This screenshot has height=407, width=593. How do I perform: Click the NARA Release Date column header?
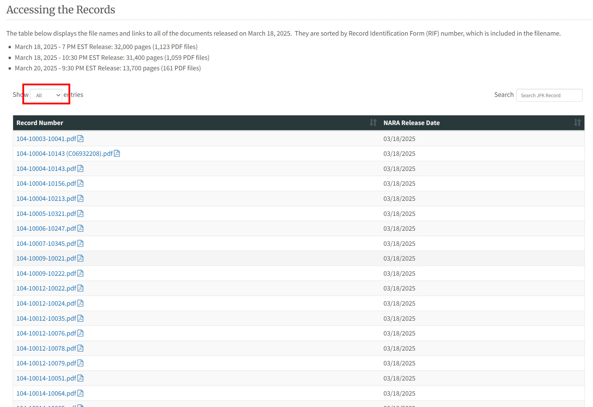(411, 123)
